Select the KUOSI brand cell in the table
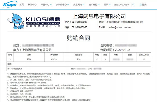Image resolution: width=157 pixels, height=102 pixels. [x=54, y=59]
